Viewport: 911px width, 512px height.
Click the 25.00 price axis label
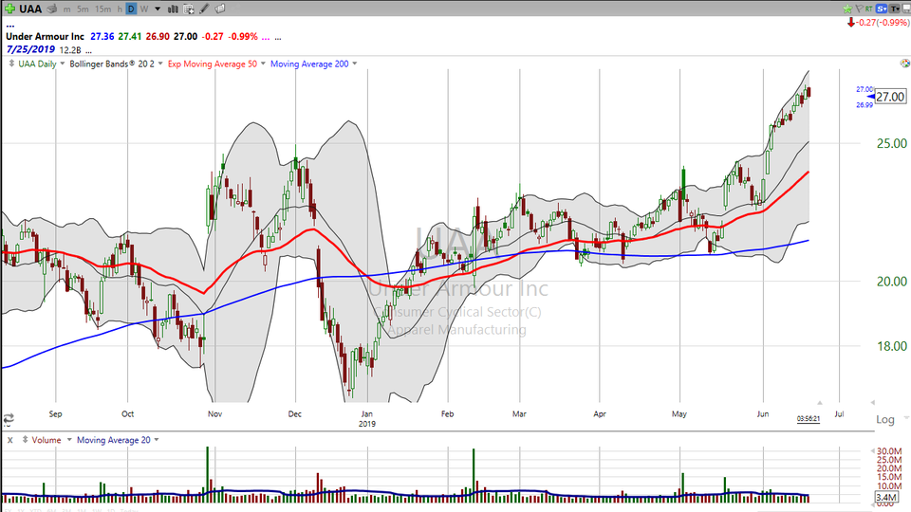892,143
